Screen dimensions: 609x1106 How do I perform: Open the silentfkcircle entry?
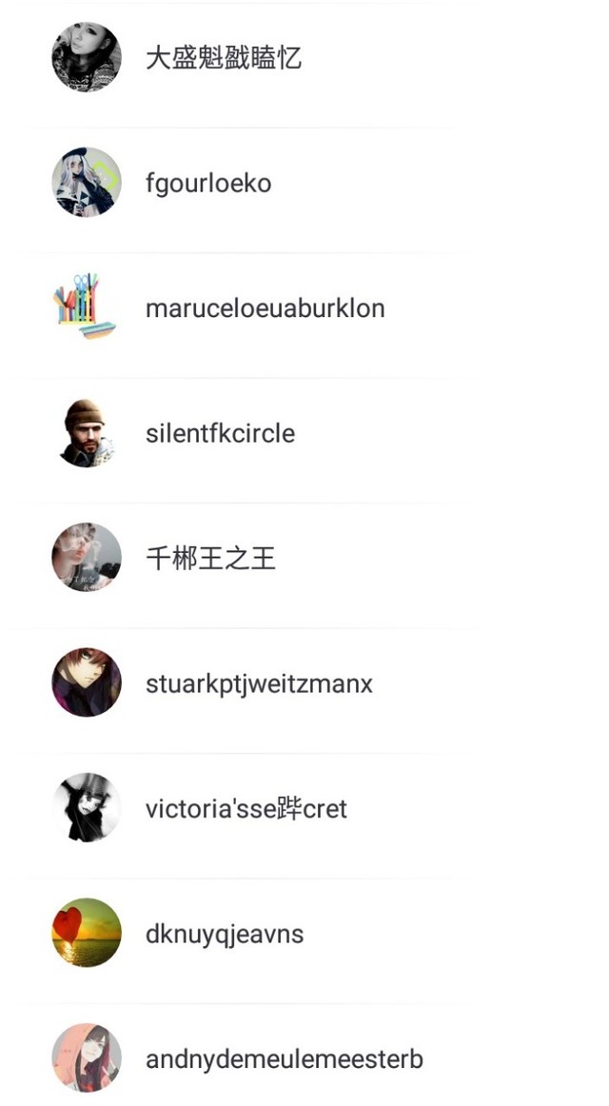(x=221, y=433)
